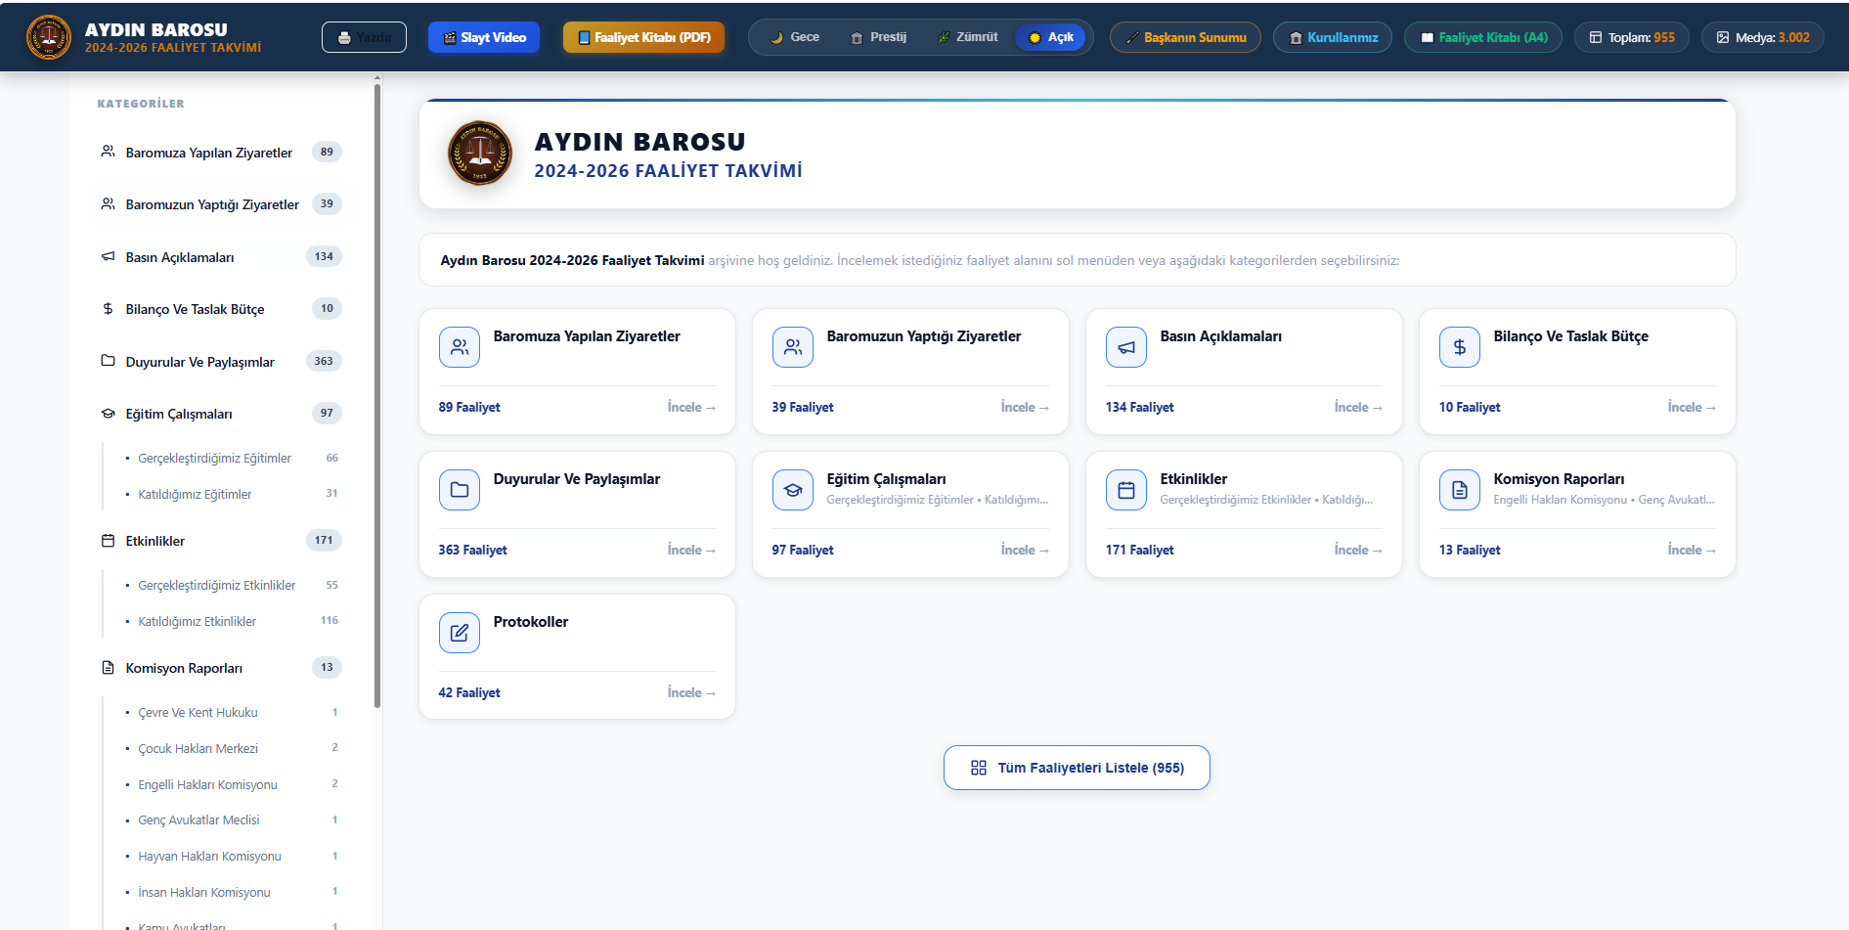Image resolution: width=1849 pixels, height=930 pixels.
Task: Switch to the Gece theme
Action: (x=795, y=37)
